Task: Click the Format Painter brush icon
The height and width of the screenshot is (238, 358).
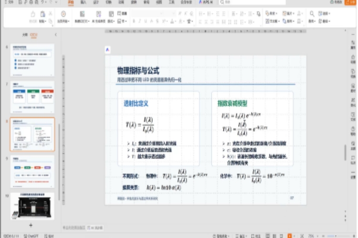Action: coord(33,14)
